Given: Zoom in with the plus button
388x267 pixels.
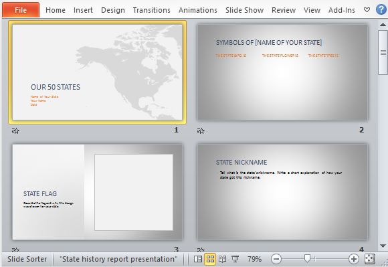Looking at the screenshot, I should [354, 259].
